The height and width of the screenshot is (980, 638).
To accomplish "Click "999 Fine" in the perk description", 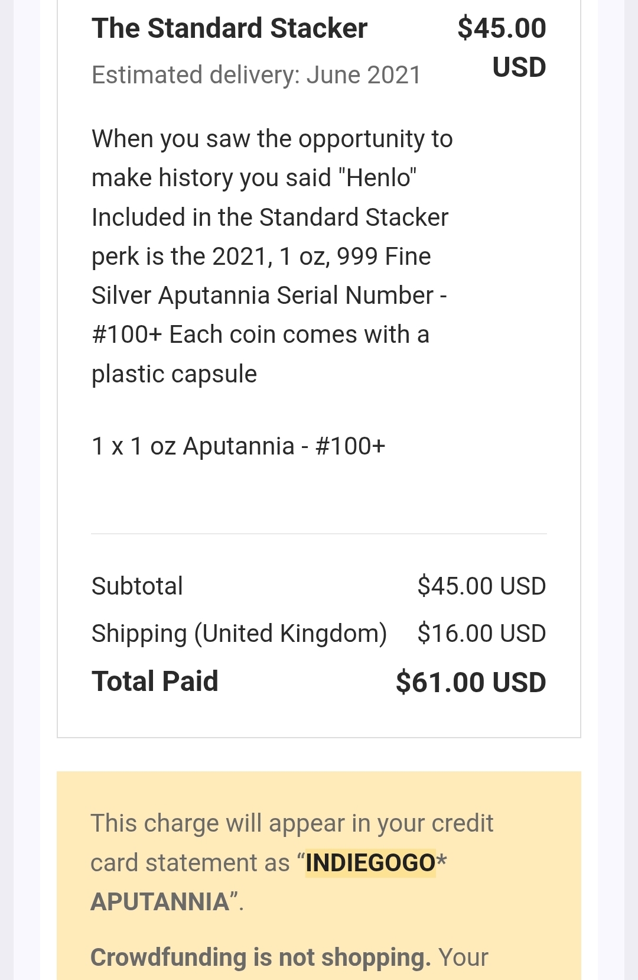I will pos(383,257).
